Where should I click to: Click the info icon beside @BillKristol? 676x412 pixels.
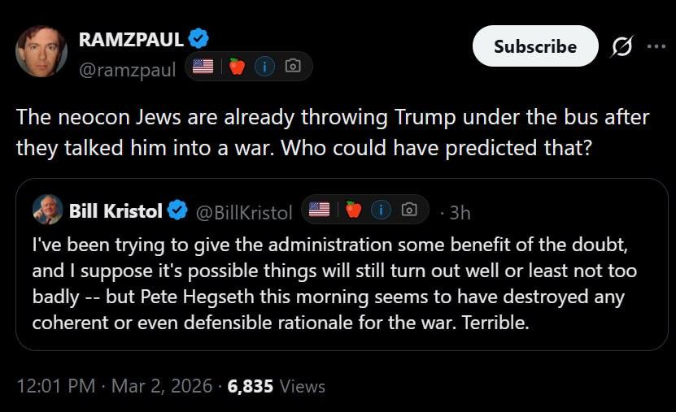point(381,210)
